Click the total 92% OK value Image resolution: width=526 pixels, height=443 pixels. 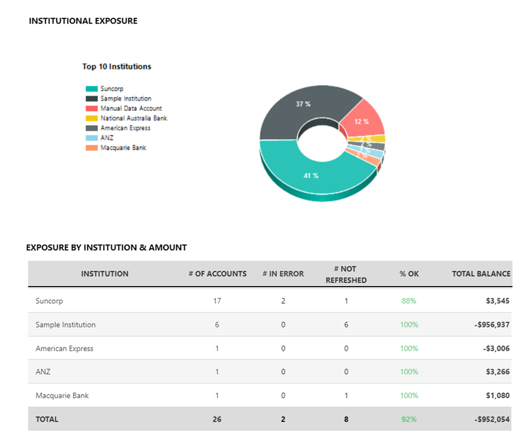click(409, 419)
